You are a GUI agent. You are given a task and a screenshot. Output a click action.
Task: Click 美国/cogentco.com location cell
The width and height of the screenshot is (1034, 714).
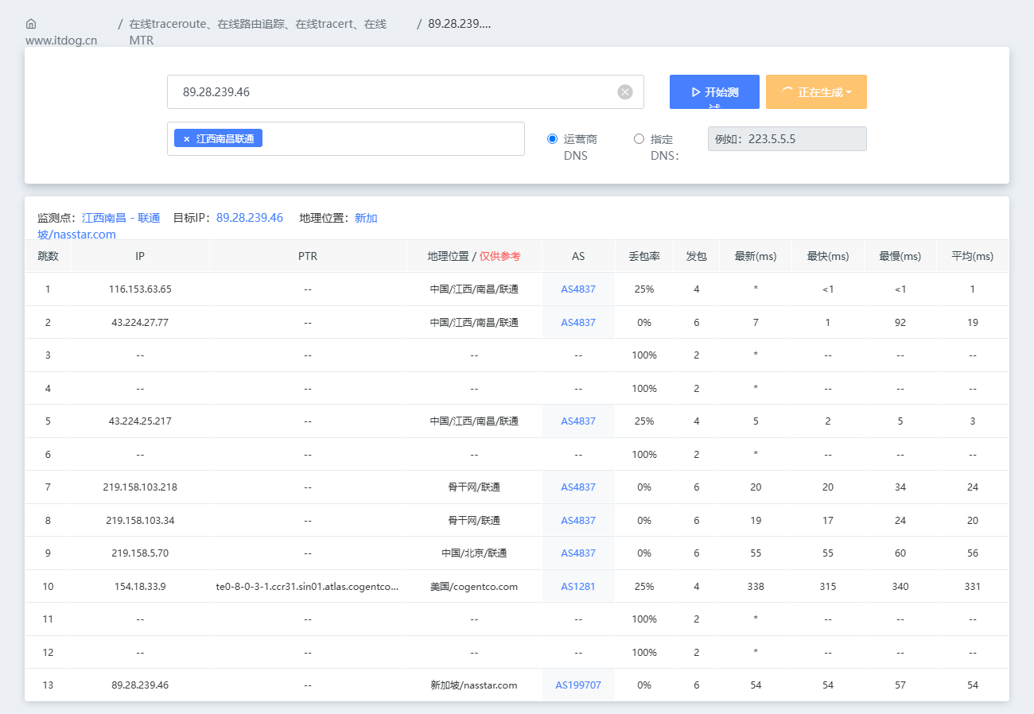pyautogui.click(x=474, y=587)
